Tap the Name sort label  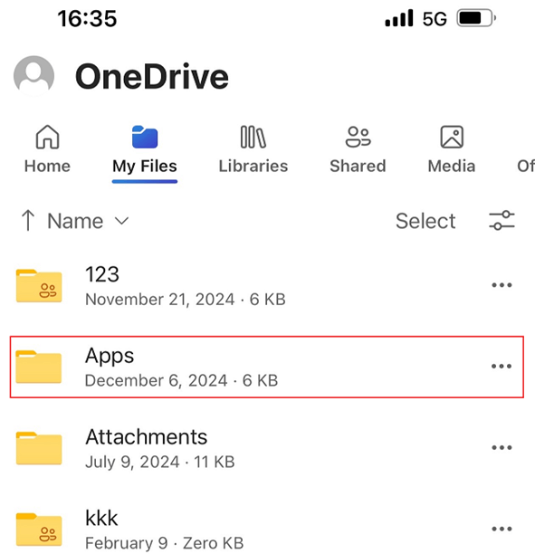(75, 221)
